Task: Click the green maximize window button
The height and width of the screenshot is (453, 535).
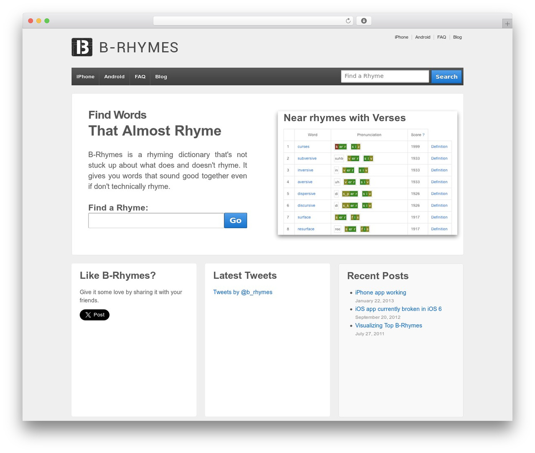Action: 47,21
